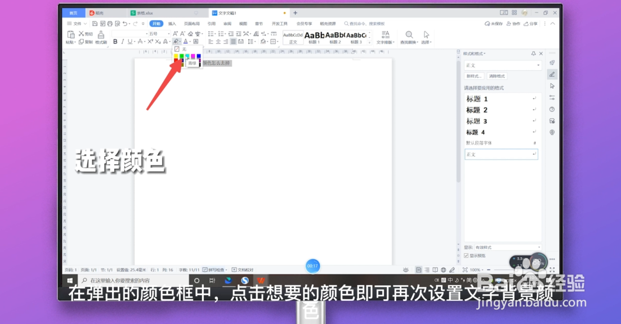The height and width of the screenshot is (324, 621).
Task: Click the Clear formatting eraser icon
Action: 190,34
